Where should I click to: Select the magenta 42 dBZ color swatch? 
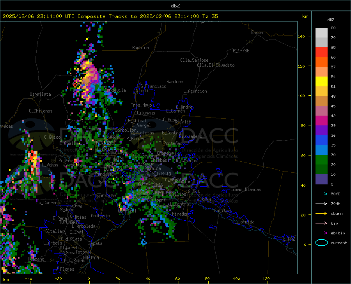click(x=321, y=121)
